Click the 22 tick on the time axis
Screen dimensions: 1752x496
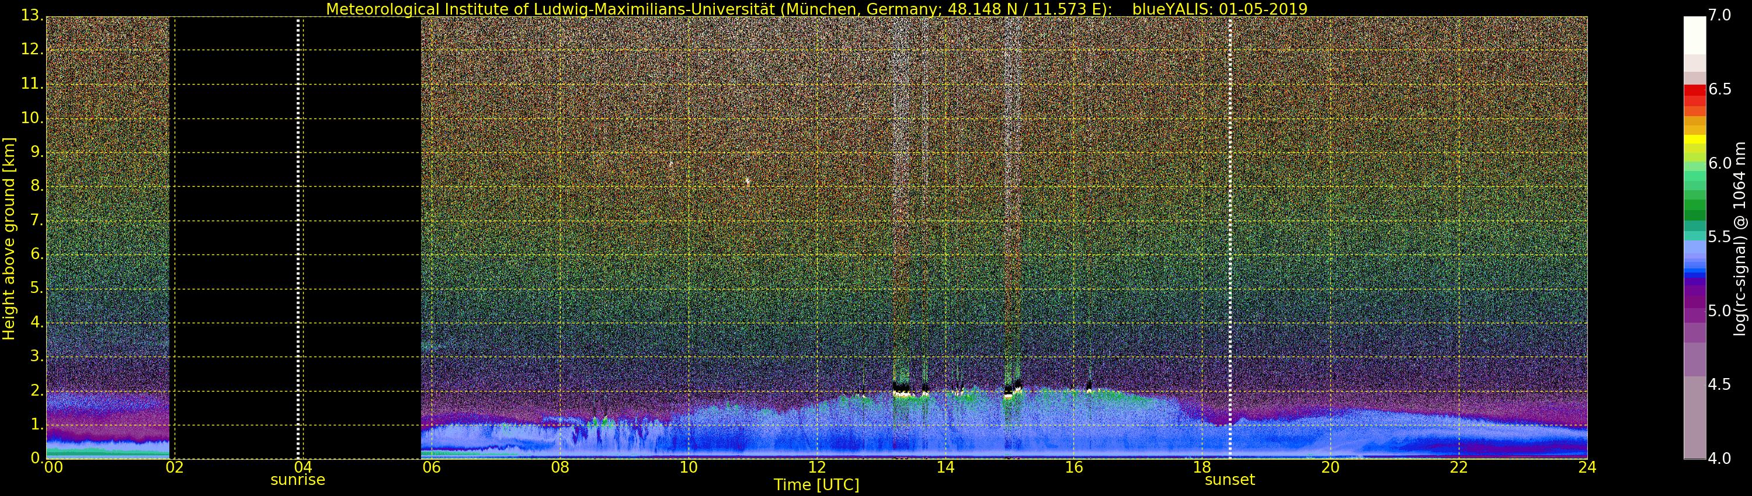coord(1459,467)
